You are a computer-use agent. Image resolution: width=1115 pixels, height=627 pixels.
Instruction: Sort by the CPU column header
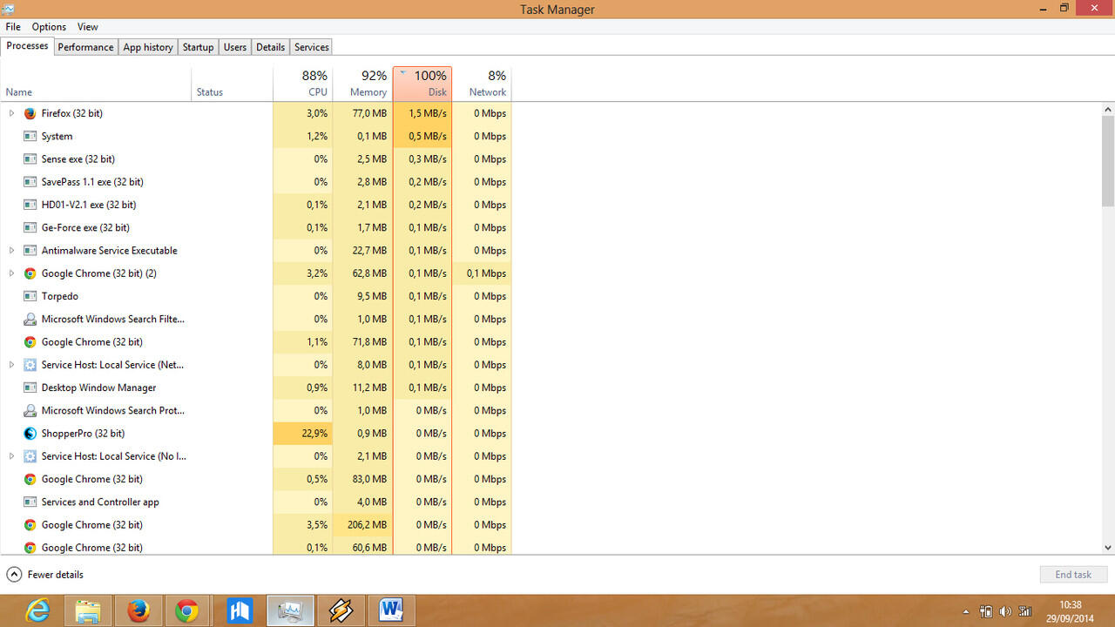303,84
